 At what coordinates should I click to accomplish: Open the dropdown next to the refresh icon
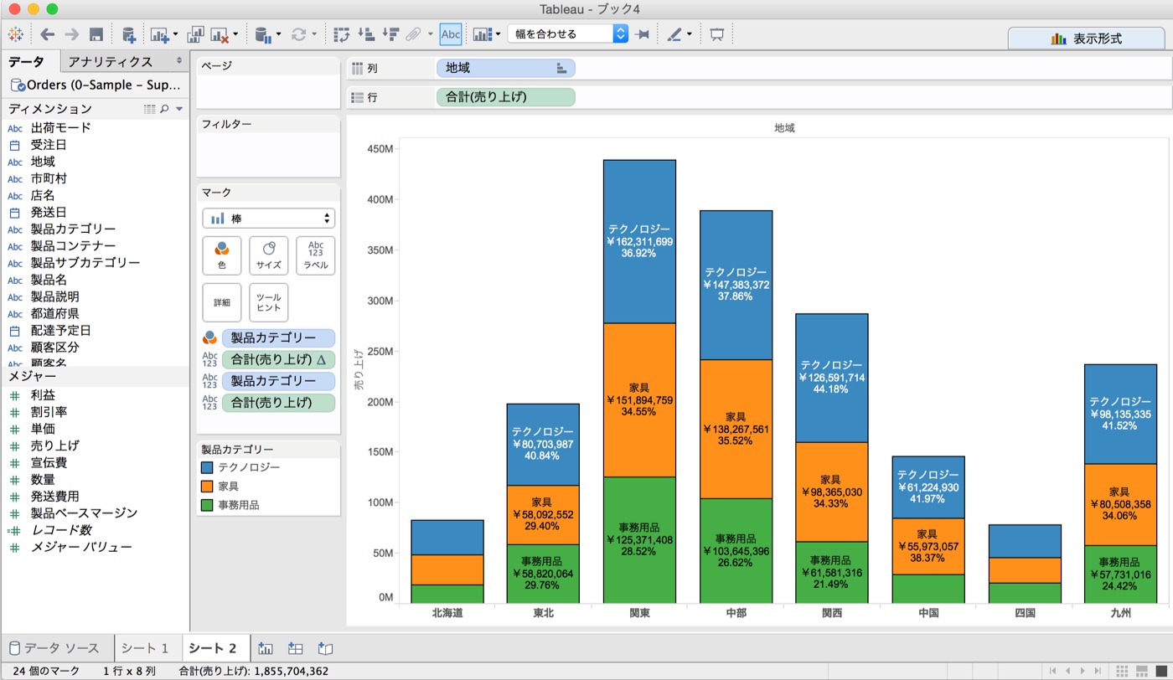point(313,34)
